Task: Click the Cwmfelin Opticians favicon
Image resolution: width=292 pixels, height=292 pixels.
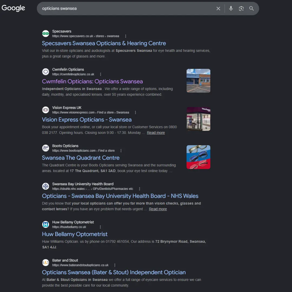Action: coord(46,72)
